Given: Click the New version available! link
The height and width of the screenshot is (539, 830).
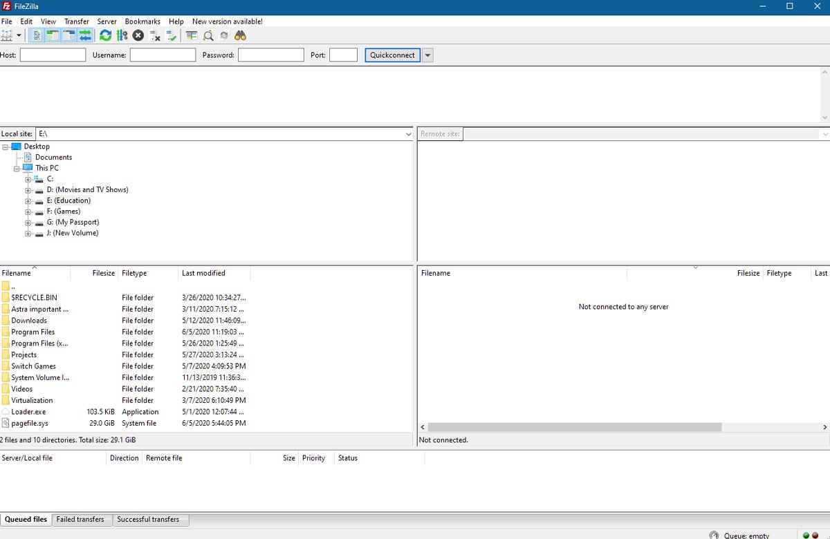Looking at the screenshot, I should (228, 21).
